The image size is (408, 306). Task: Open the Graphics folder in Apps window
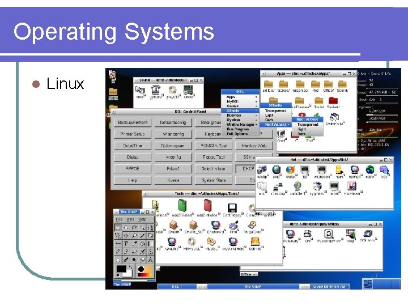coord(300,86)
